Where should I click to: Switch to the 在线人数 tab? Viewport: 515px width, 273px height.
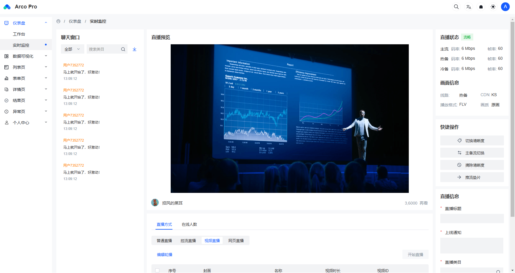(x=189, y=224)
